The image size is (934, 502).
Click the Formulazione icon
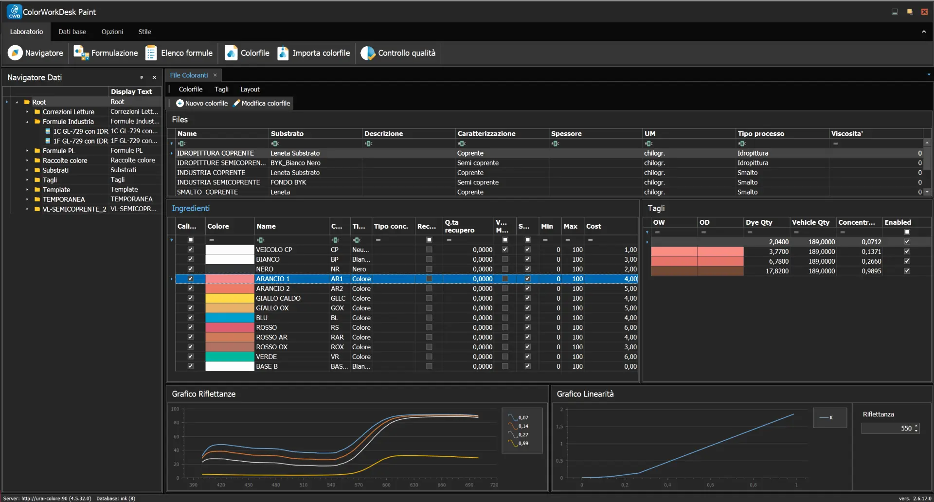click(x=81, y=53)
